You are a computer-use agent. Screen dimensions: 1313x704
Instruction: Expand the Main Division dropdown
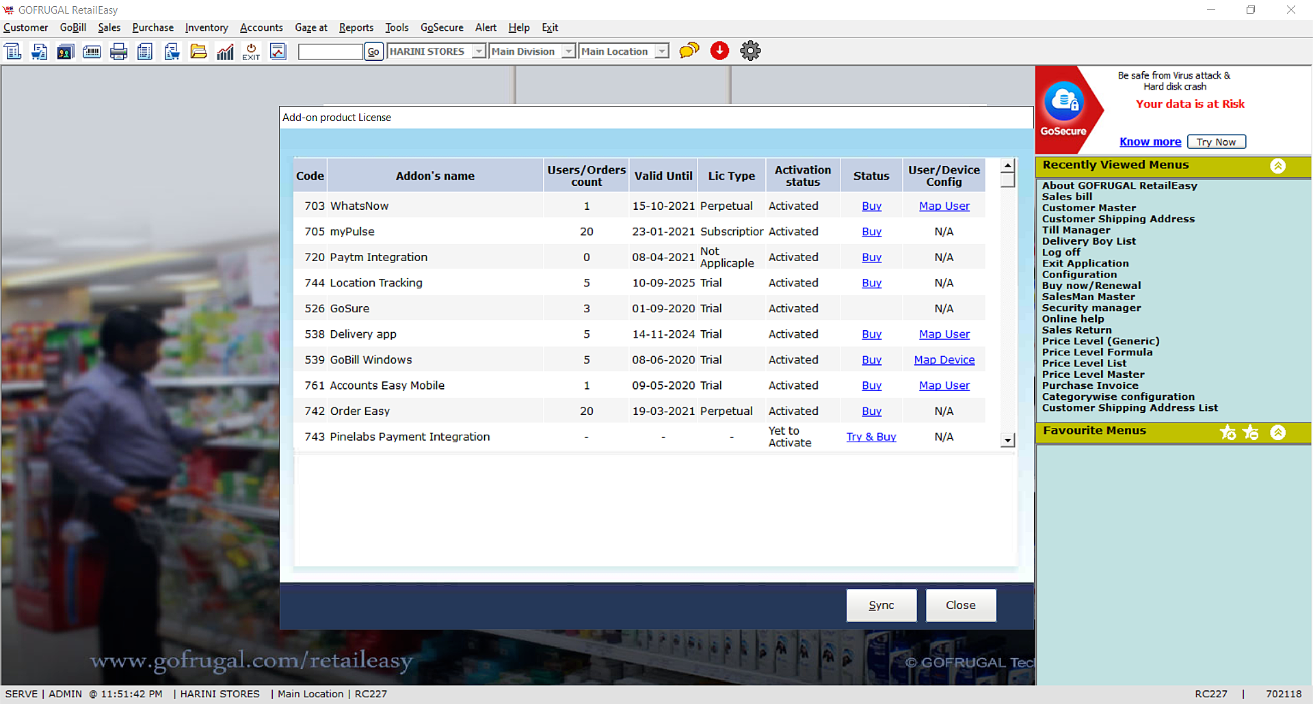pyautogui.click(x=568, y=51)
